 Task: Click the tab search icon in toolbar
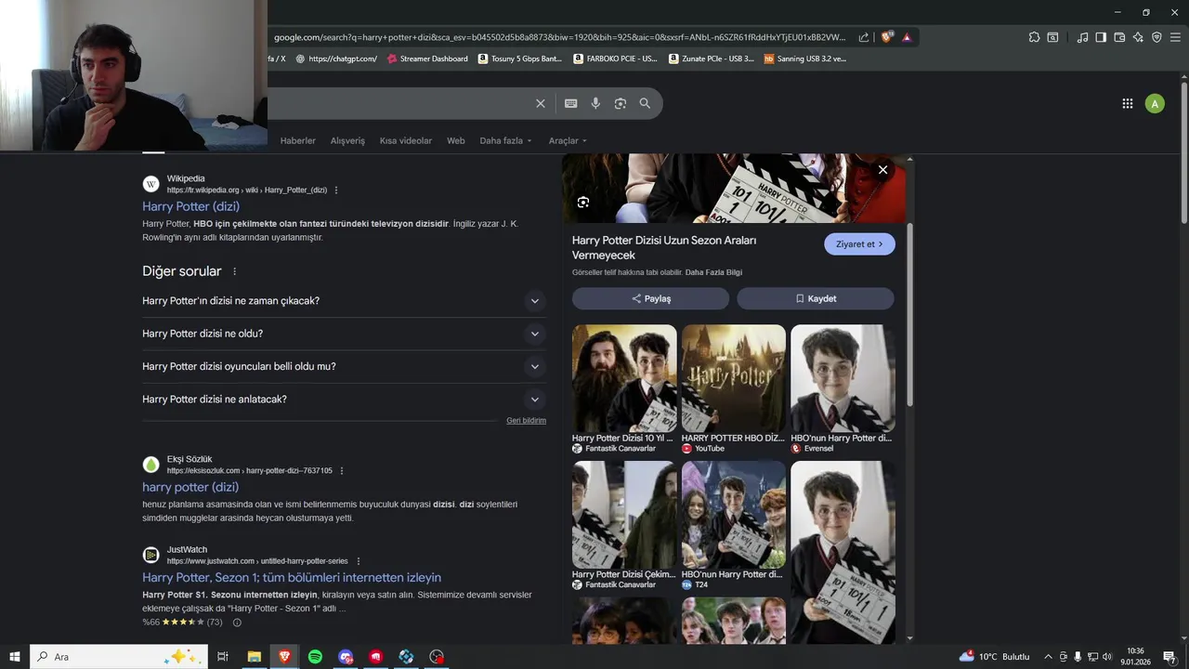(x=1052, y=37)
